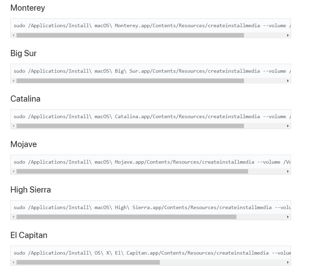Image resolution: width=312 pixels, height=278 pixels.
Task: Click left scroll arrow in El Capitan code box
Action: [13, 262]
